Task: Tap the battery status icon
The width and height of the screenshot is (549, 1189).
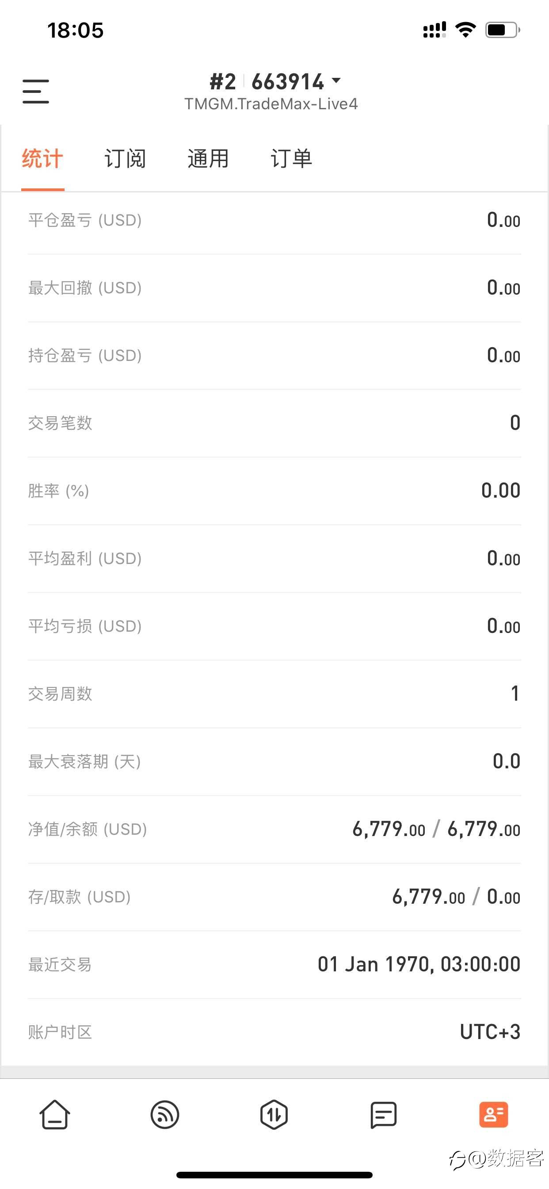Action: point(503,30)
